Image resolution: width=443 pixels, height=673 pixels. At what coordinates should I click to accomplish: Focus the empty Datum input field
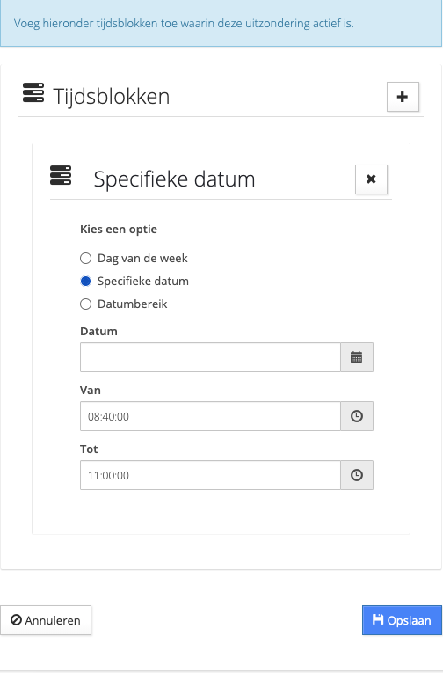point(210,357)
